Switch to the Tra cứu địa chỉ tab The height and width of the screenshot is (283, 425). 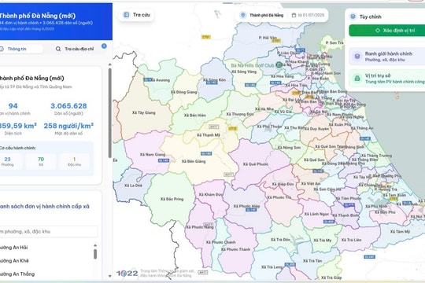pos(76,49)
